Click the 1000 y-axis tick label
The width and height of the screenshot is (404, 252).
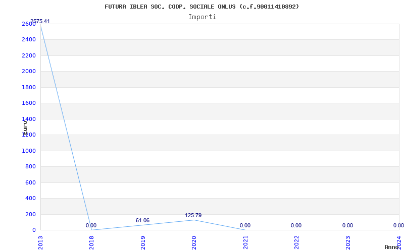click(29, 151)
